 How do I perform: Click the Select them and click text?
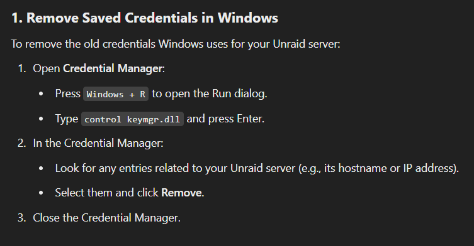[107, 193]
